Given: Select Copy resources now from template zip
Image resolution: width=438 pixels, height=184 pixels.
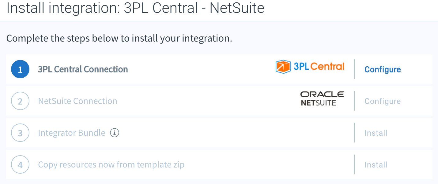Looking at the screenshot, I should [111, 165].
